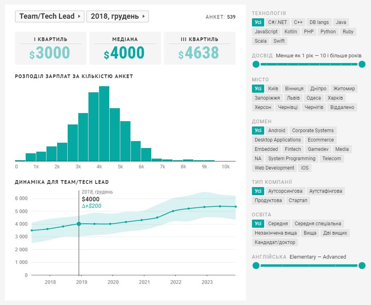Click the tallest bar in the salary histogram
The image size is (371, 305).
coord(104,122)
